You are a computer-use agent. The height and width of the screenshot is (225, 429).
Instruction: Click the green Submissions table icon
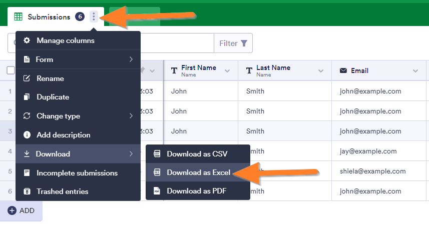coord(19,16)
